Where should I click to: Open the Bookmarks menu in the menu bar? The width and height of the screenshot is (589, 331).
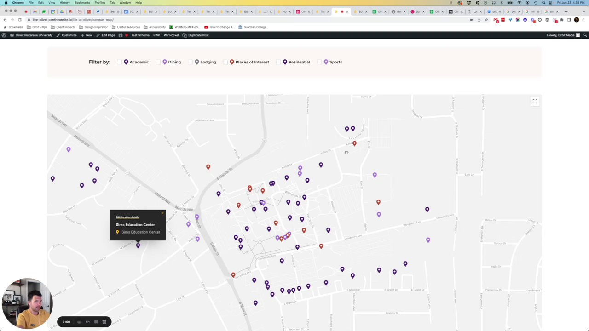(82, 3)
